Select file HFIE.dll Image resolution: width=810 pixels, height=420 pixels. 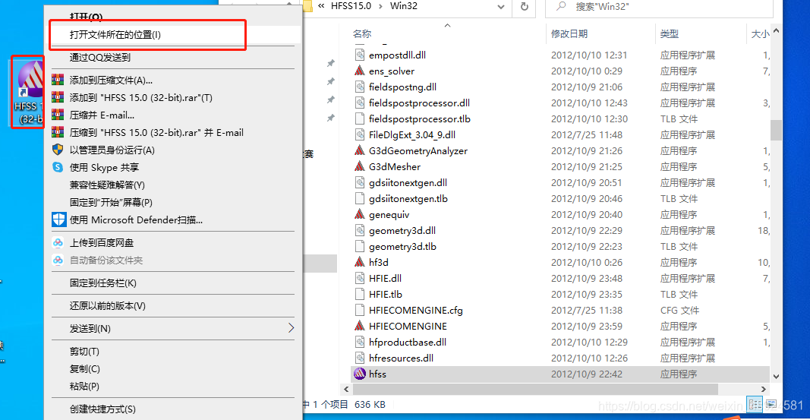(386, 279)
